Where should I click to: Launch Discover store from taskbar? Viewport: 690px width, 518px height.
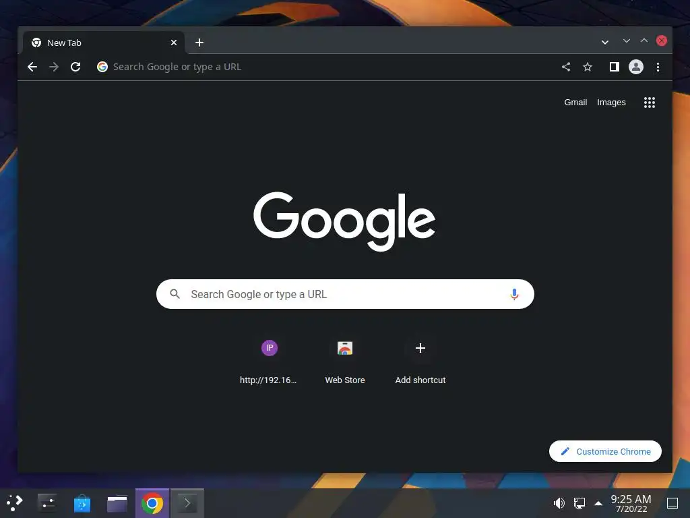click(x=82, y=503)
